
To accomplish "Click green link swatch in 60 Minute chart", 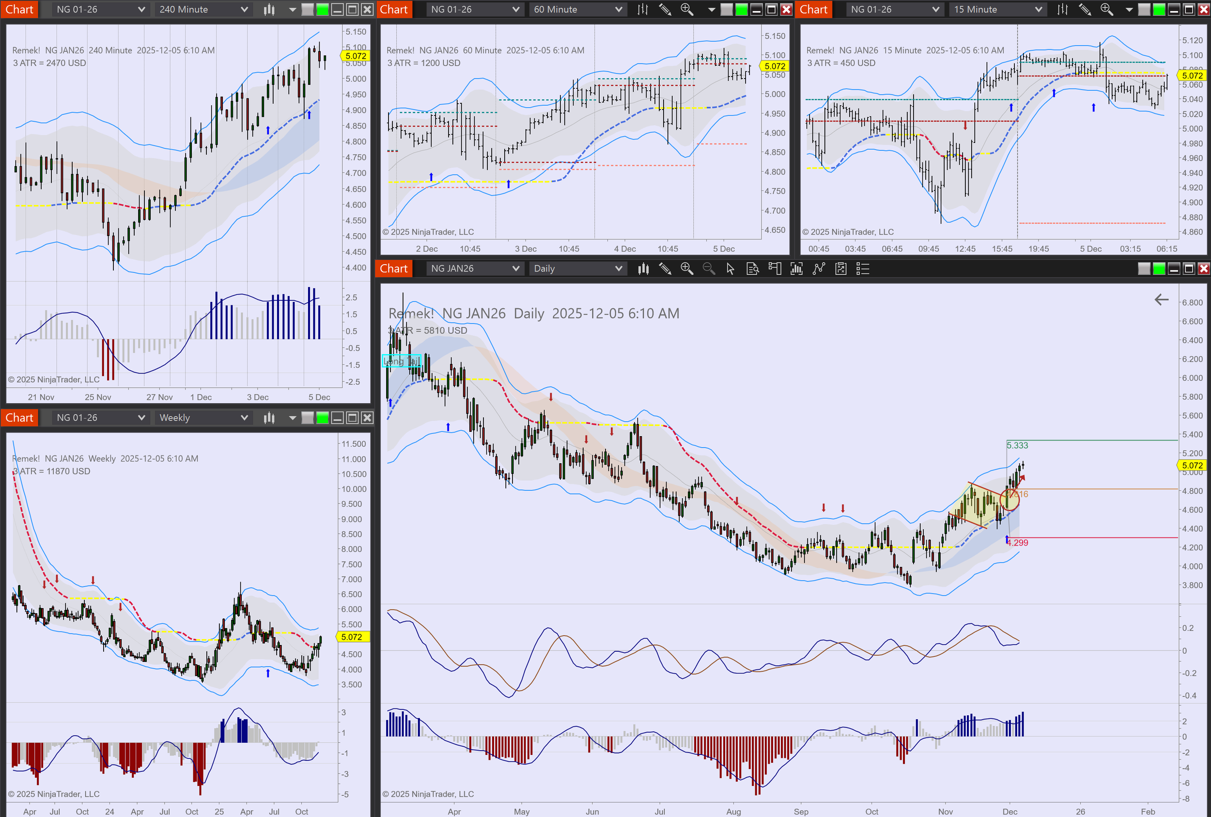I will tap(741, 9).
